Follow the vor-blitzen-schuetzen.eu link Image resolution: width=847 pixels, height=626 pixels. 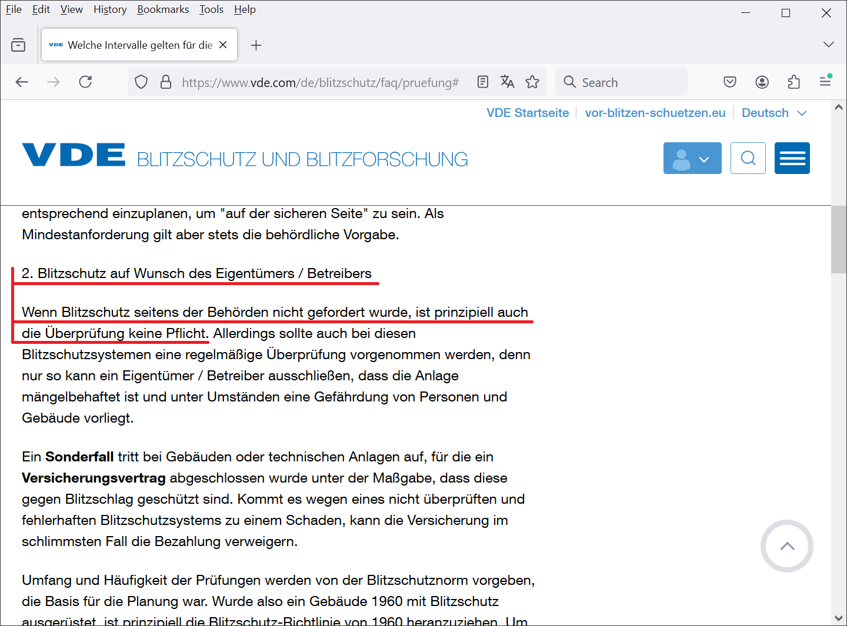pyautogui.click(x=655, y=113)
